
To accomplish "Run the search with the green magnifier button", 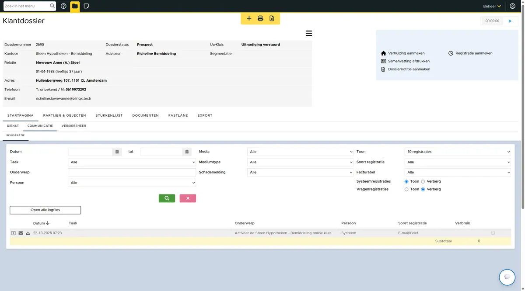I will tap(167, 198).
